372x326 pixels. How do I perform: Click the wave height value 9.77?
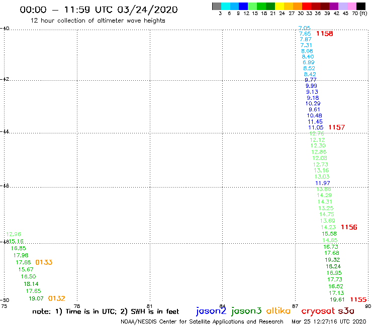pos(311,80)
